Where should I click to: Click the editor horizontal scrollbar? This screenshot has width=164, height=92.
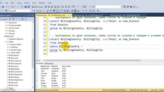point(93,60)
